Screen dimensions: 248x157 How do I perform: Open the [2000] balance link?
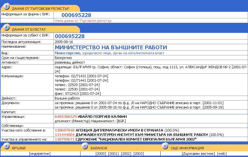point(101,153)
